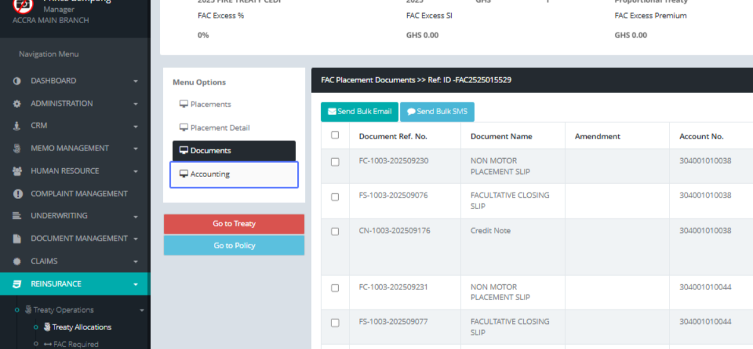Image resolution: width=753 pixels, height=349 pixels.
Task: Click the Human Resource people icon
Action: pyautogui.click(x=17, y=171)
